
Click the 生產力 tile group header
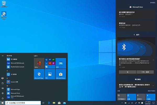click(x=36, y=56)
